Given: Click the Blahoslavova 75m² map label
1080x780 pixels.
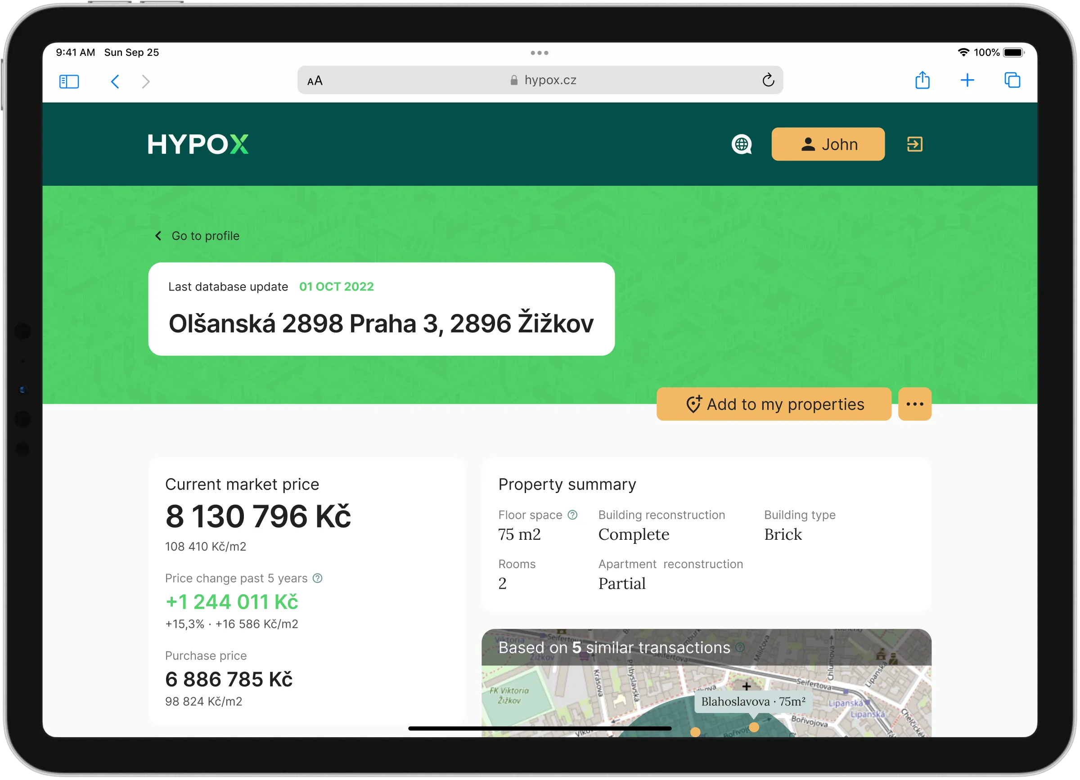Looking at the screenshot, I should (754, 702).
